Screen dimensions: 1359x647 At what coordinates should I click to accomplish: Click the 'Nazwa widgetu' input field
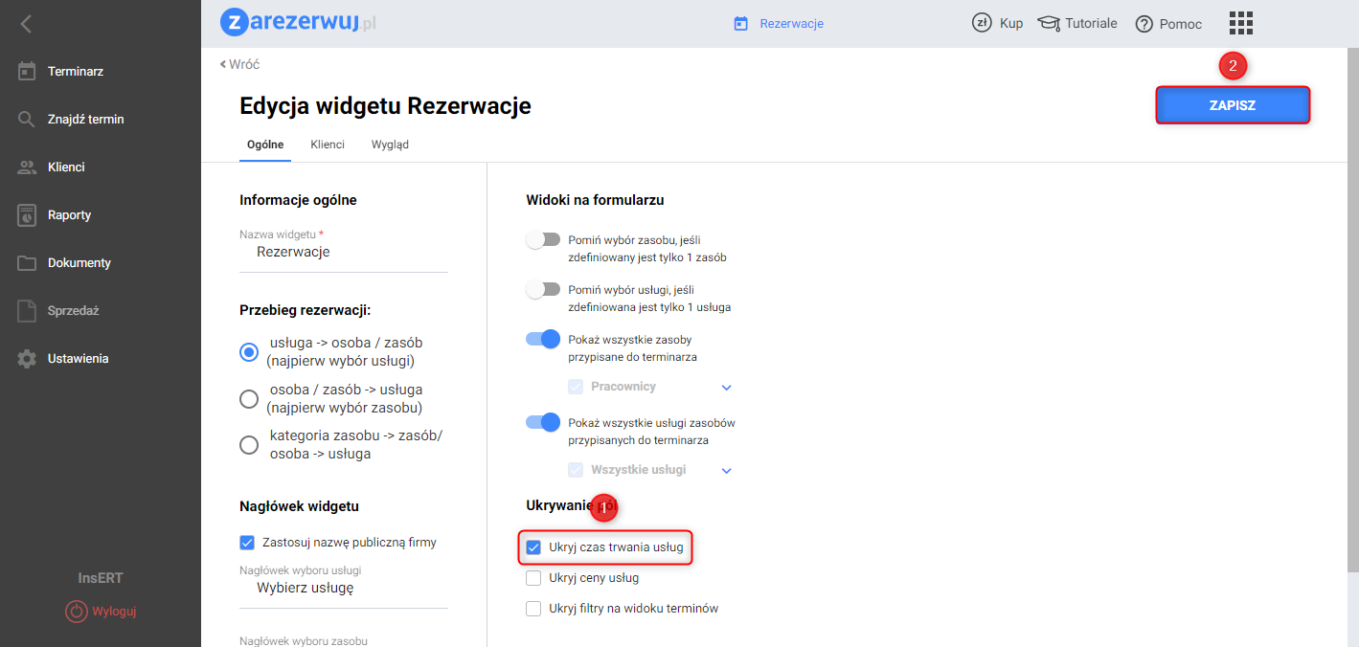pos(343,253)
